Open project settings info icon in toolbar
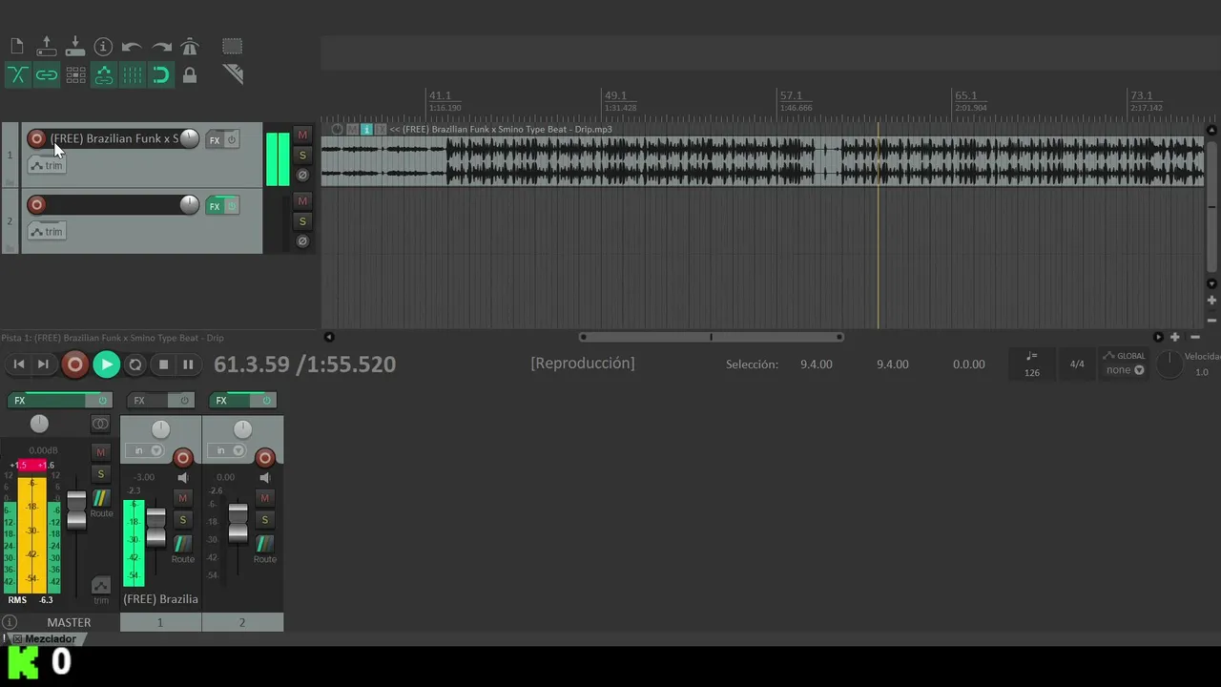Viewport: 1221px width, 687px height. point(103,47)
